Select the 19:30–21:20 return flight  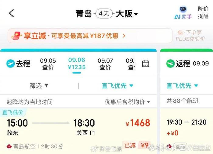[x=186, y=128]
